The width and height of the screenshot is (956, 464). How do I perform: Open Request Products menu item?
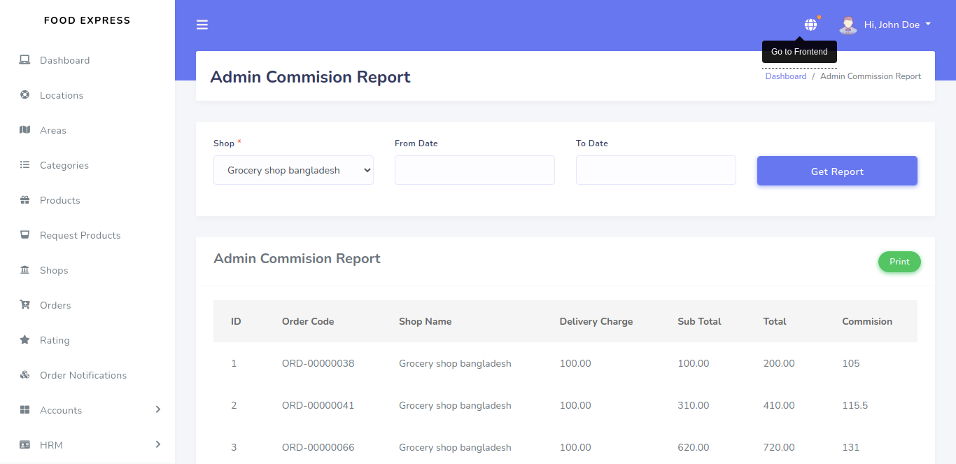pyautogui.click(x=80, y=235)
